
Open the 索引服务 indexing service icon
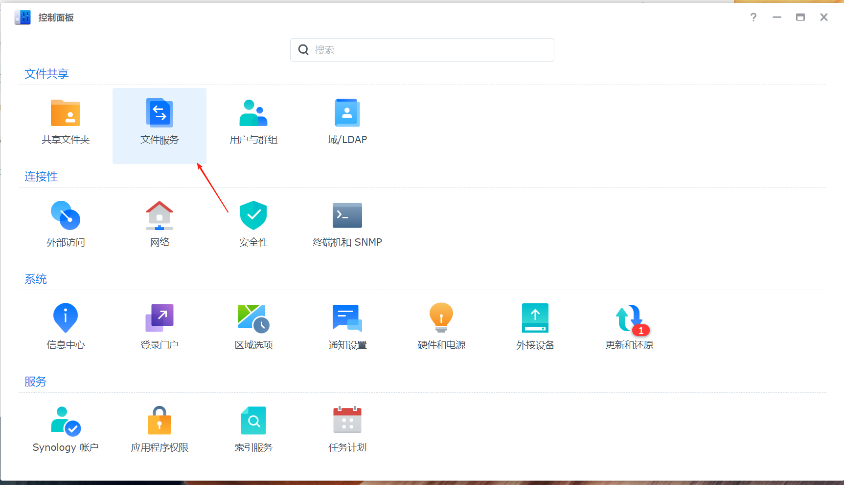[253, 421]
